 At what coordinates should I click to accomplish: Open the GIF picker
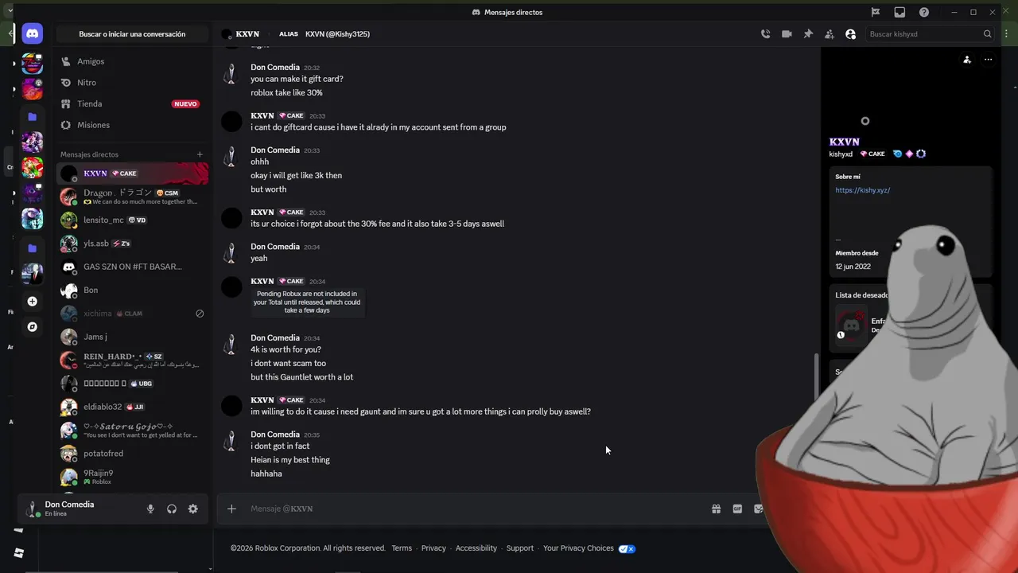pyautogui.click(x=737, y=509)
